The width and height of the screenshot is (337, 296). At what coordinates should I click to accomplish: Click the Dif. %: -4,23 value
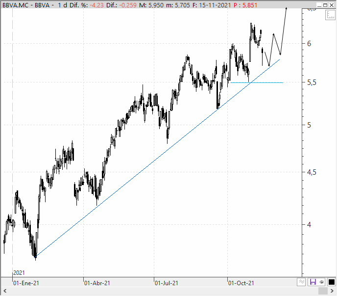87,5
